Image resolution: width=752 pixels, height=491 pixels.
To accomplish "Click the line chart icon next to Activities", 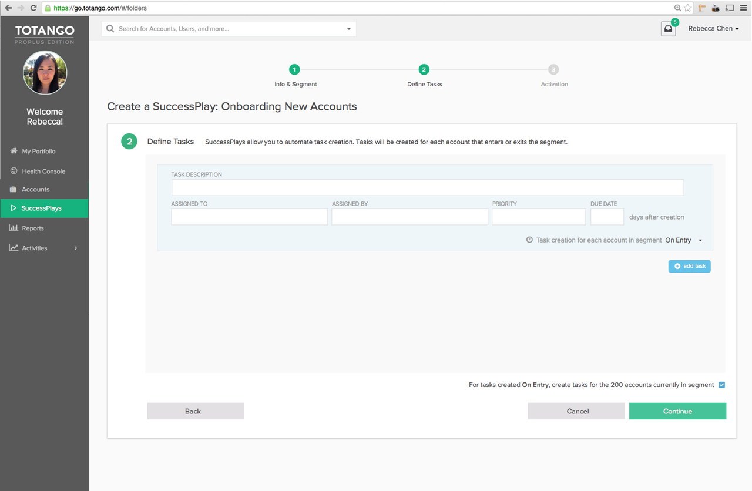I will tap(14, 248).
